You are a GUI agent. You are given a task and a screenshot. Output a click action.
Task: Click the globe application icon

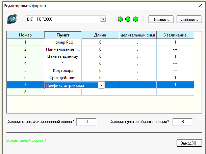(12, 19)
